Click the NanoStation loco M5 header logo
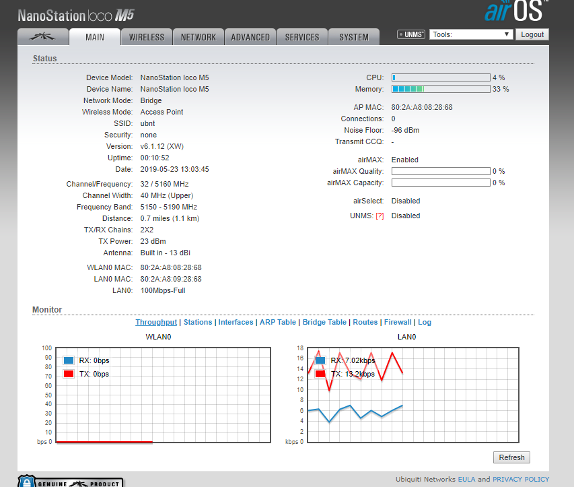The height and width of the screenshot is (487, 574). (76, 15)
